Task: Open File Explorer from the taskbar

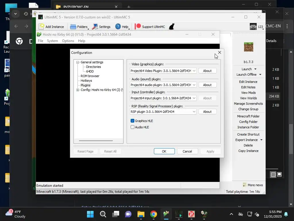Action: tap(141, 214)
